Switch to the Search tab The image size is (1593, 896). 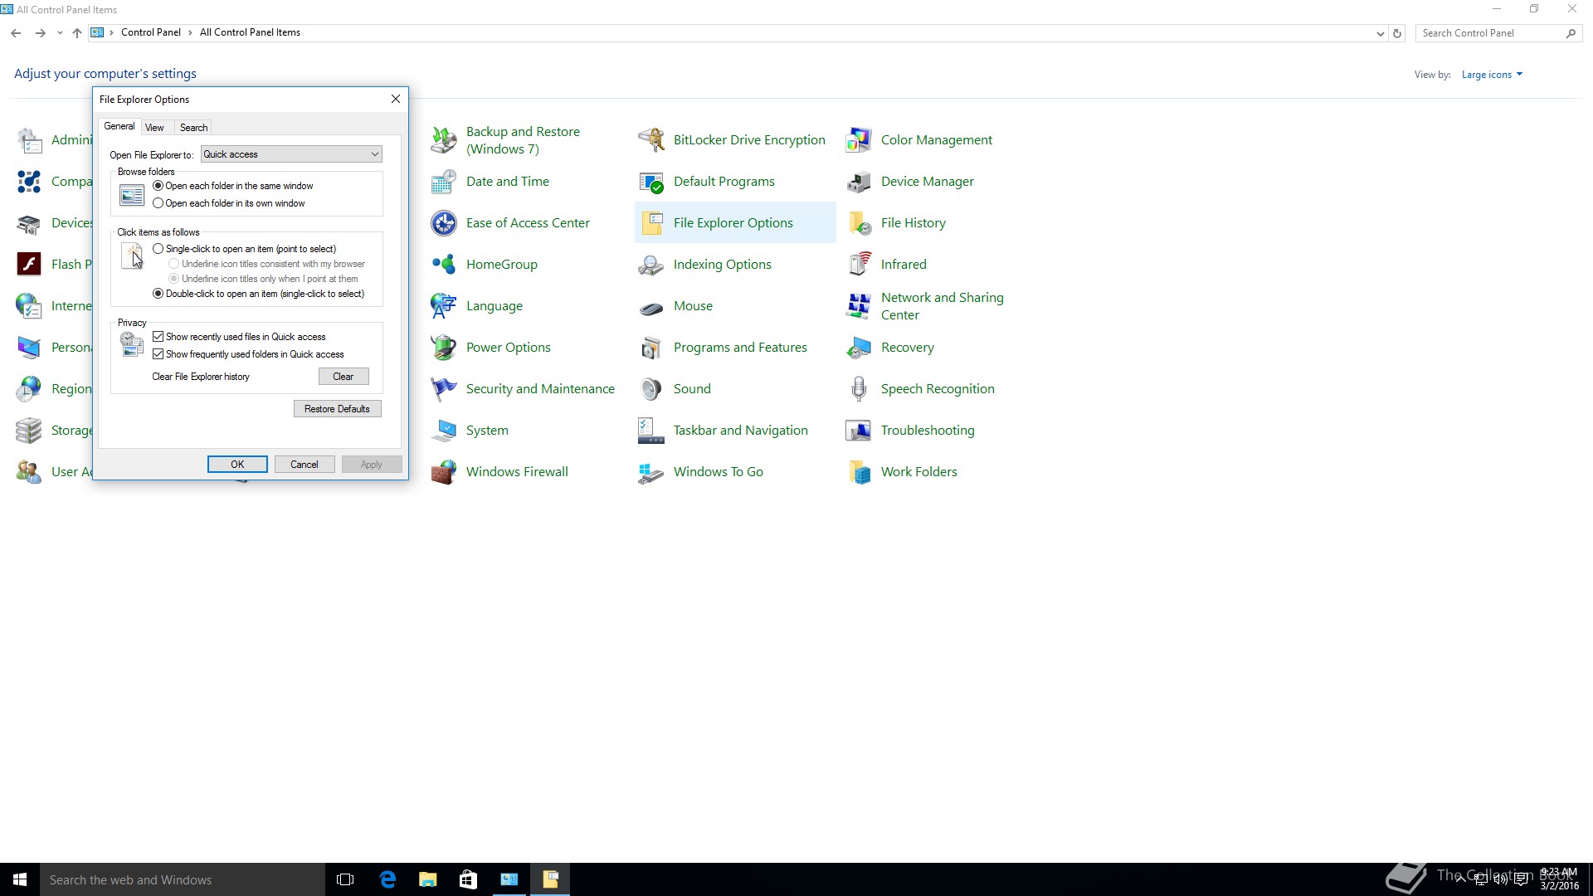point(193,128)
